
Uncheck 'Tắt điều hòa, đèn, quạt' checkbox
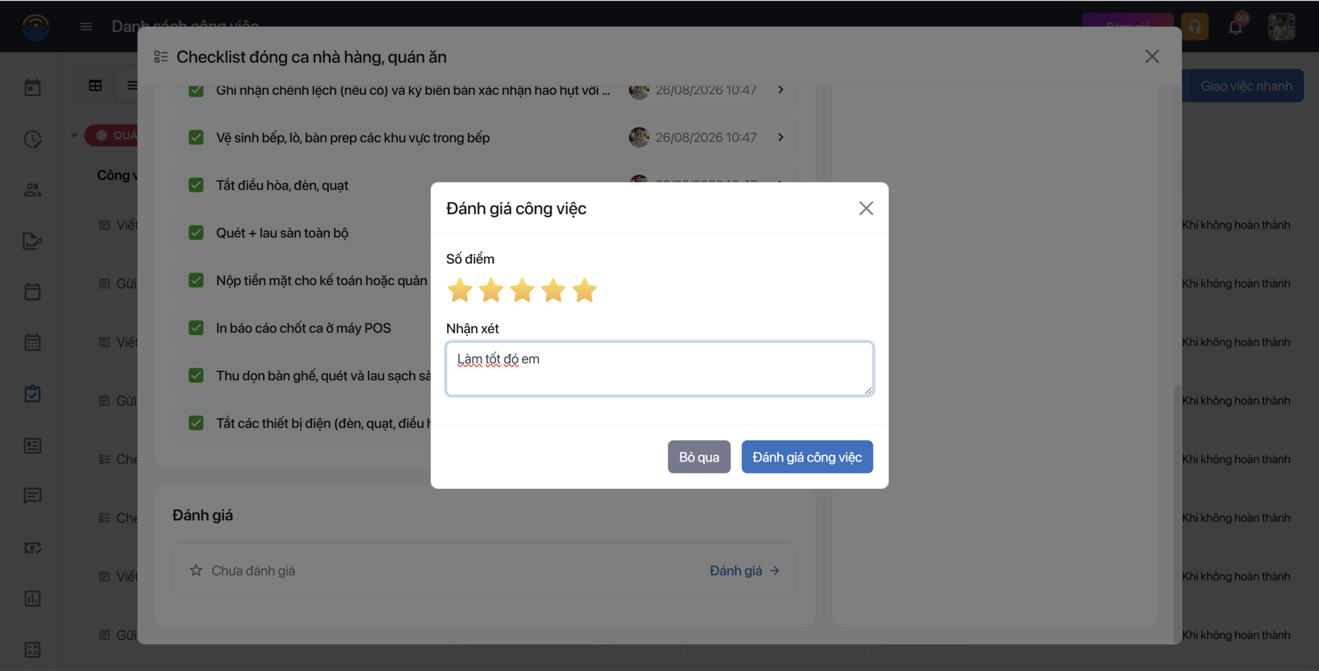196,185
